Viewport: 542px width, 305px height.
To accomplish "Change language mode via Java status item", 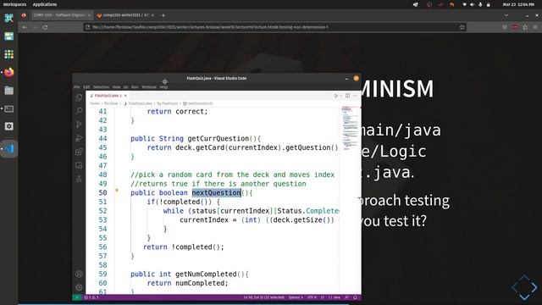I will coord(335,297).
